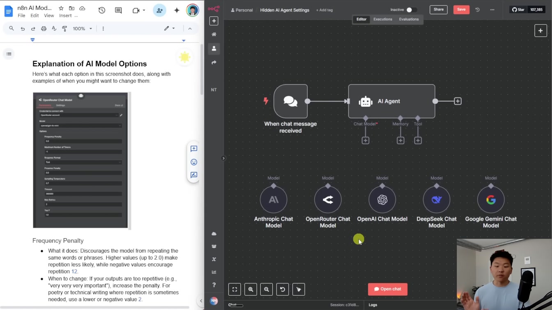Screen dimensions: 552x310
Task: Open the NT project in n8n sidebar
Action: 214,90
